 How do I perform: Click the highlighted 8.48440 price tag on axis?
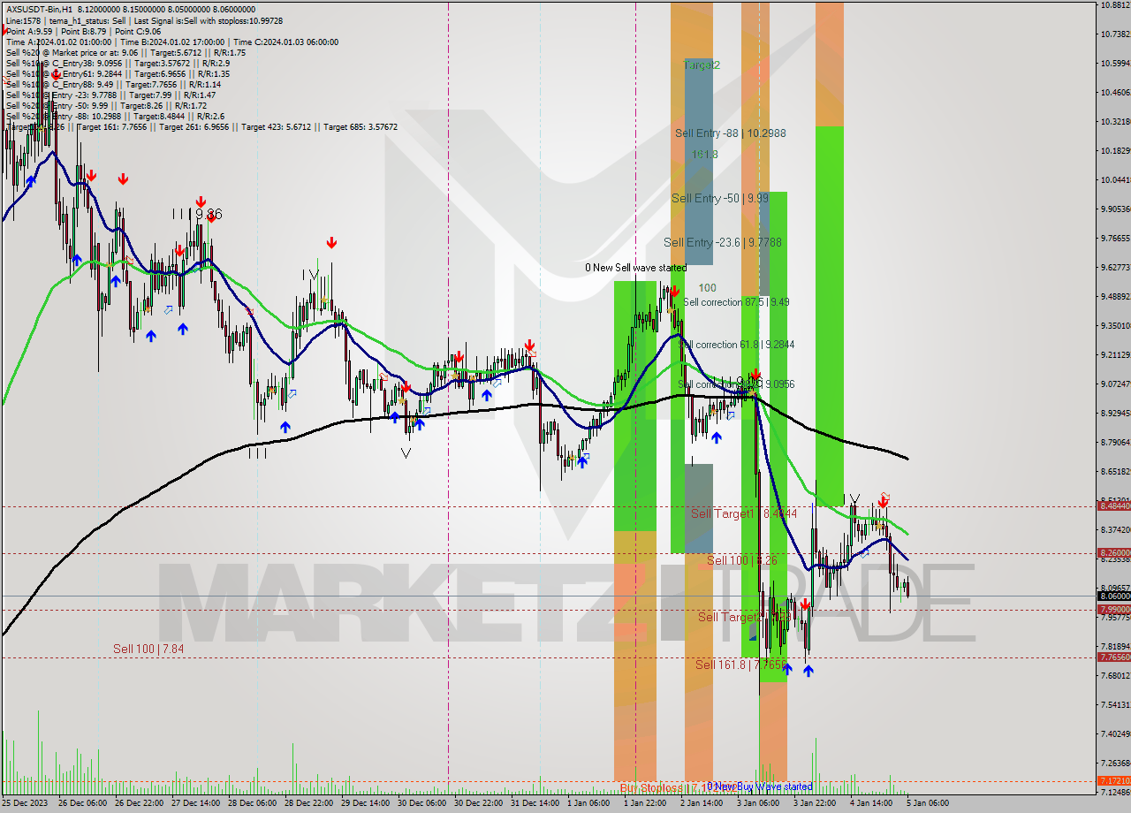tap(1113, 505)
